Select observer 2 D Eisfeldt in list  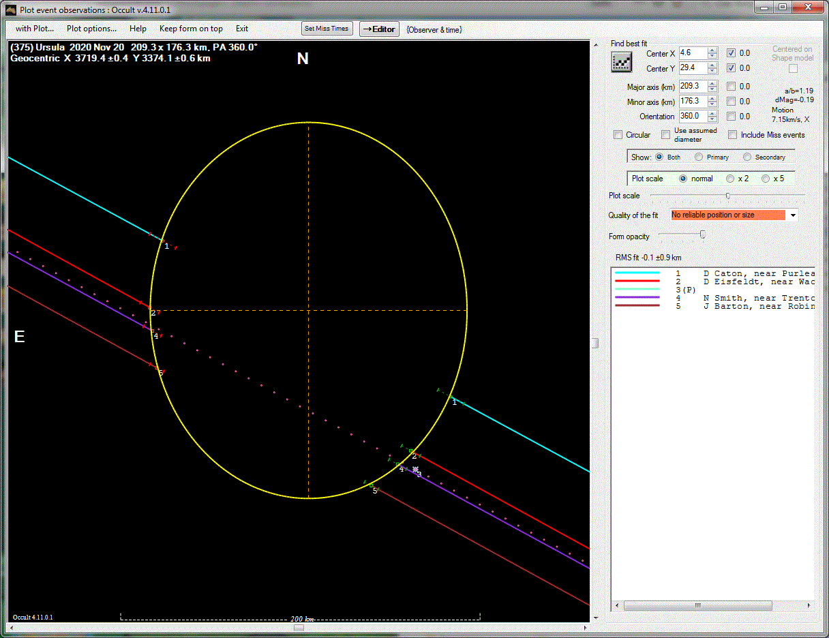[x=713, y=282]
